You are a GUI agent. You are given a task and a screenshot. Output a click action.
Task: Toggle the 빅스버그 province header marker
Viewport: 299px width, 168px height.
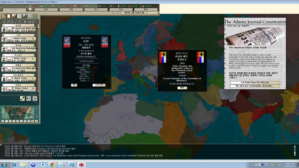[x=4, y=55]
